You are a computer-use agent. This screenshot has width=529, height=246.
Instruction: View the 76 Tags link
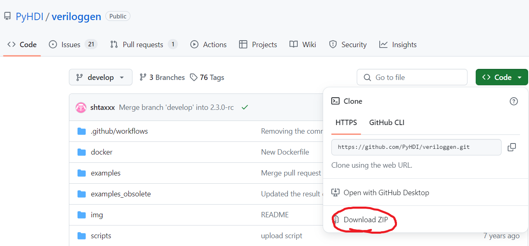pyautogui.click(x=207, y=77)
